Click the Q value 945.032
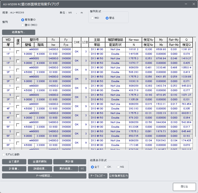Screen dimensions: 198x193 186,86
